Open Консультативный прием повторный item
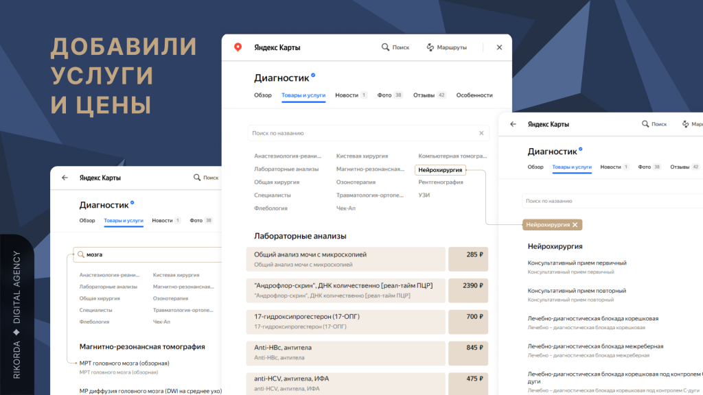Image resolution: width=703 pixels, height=395 pixels. pyautogui.click(x=577, y=291)
